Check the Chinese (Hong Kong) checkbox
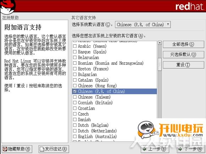Viewport: 206px width, 154px height. (x=75, y=86)
